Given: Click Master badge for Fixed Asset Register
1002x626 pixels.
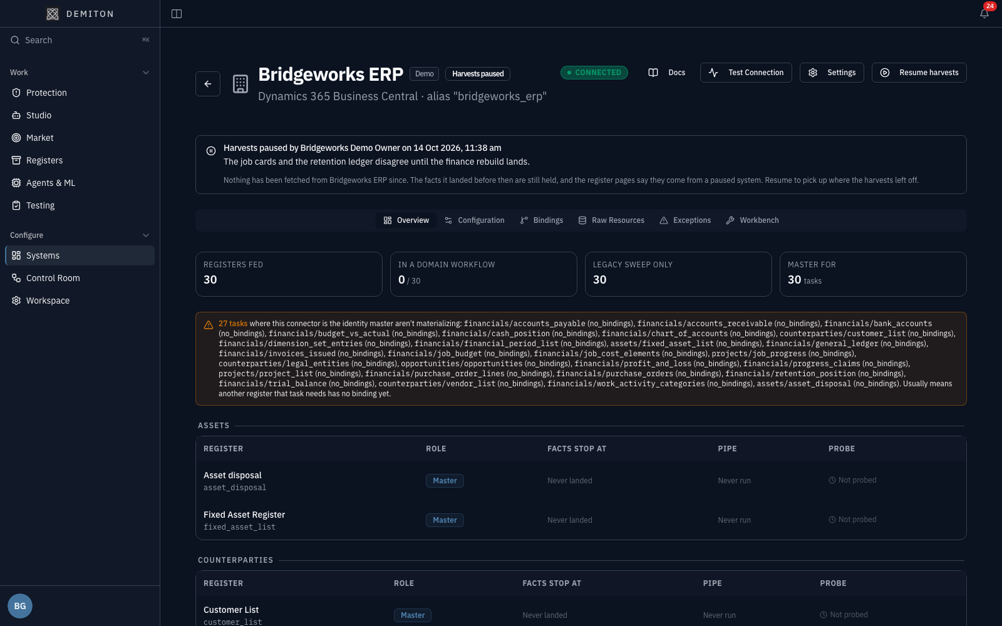Looking at the screenshot, I should pyautogui.click(x=445, y=520).
